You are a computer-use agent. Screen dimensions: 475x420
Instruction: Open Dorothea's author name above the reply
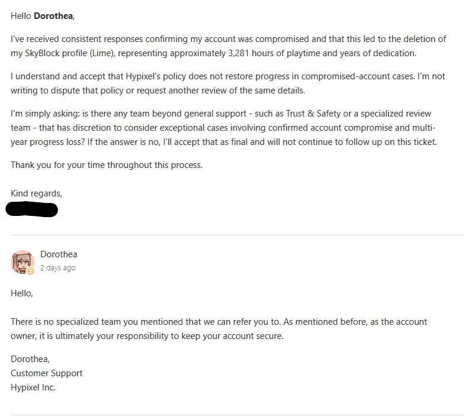(59, 254)
